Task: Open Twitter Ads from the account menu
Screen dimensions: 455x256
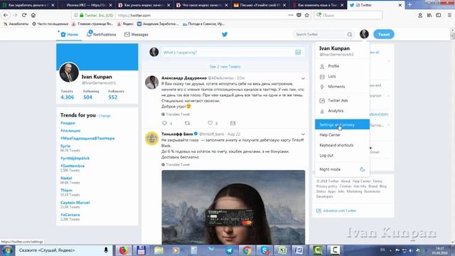Action: (x=342, y=100)
